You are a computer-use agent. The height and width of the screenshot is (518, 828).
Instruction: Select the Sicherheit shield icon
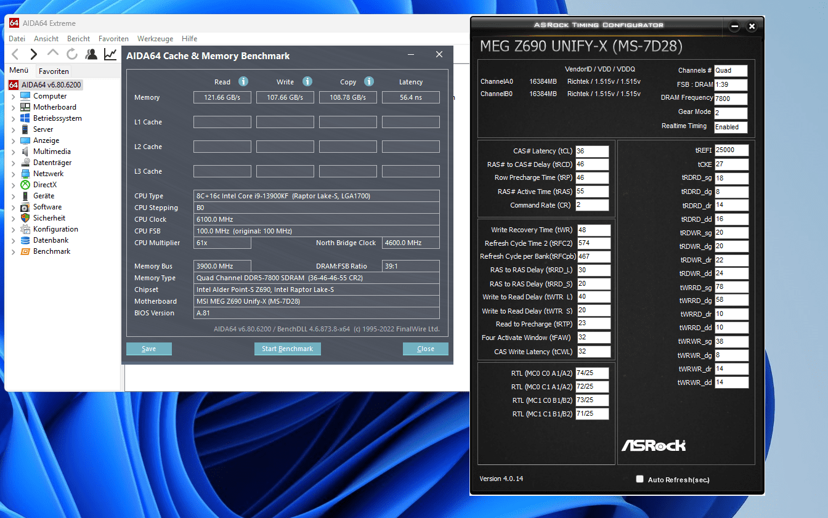pyautogui.click(x=25, y=218)
